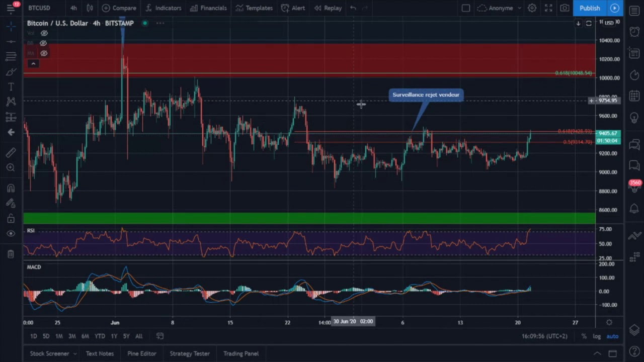
Task: Click the Remove Drawings trash icon
Action: coord(11,253)
